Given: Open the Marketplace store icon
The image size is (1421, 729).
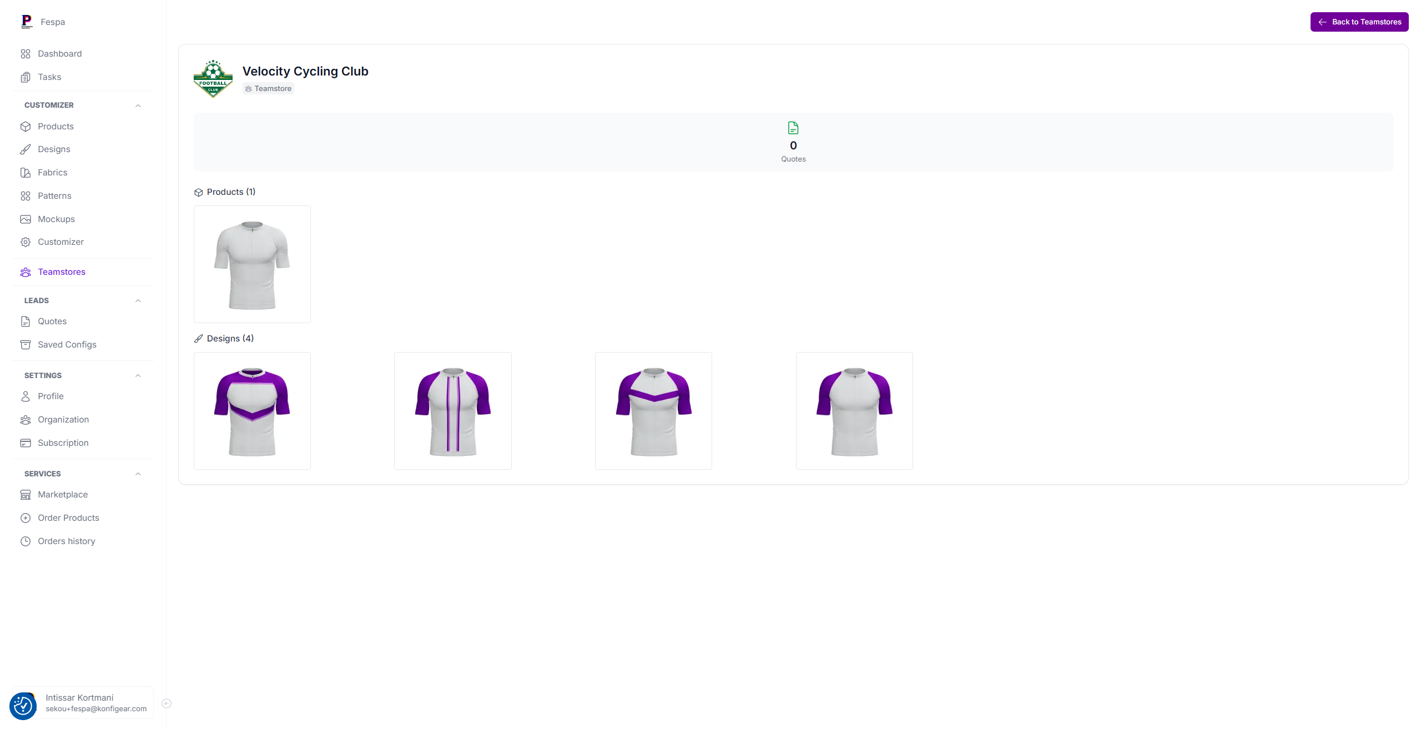Looking at the screenshot, I should [26, 494].
